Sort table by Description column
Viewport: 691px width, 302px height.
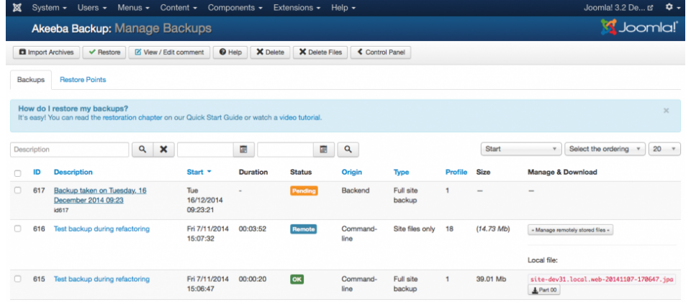coord(73,172)
